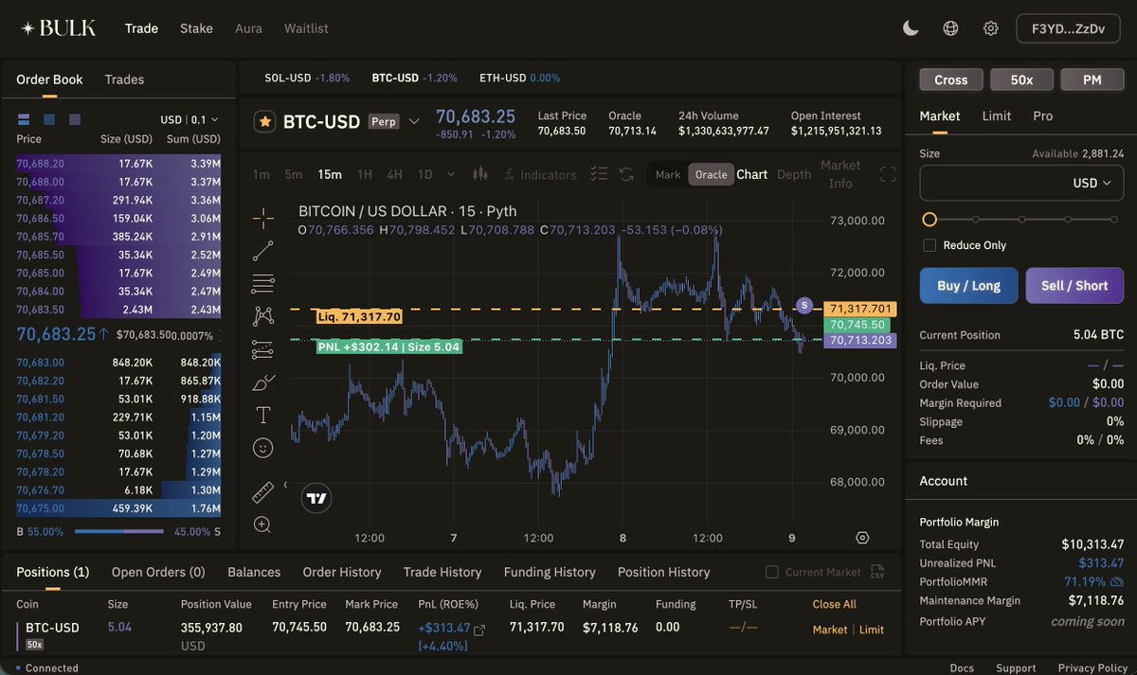Screen dimensions: 1137x675
Task: Open the Indicators menu
Action: click(540, 174)
